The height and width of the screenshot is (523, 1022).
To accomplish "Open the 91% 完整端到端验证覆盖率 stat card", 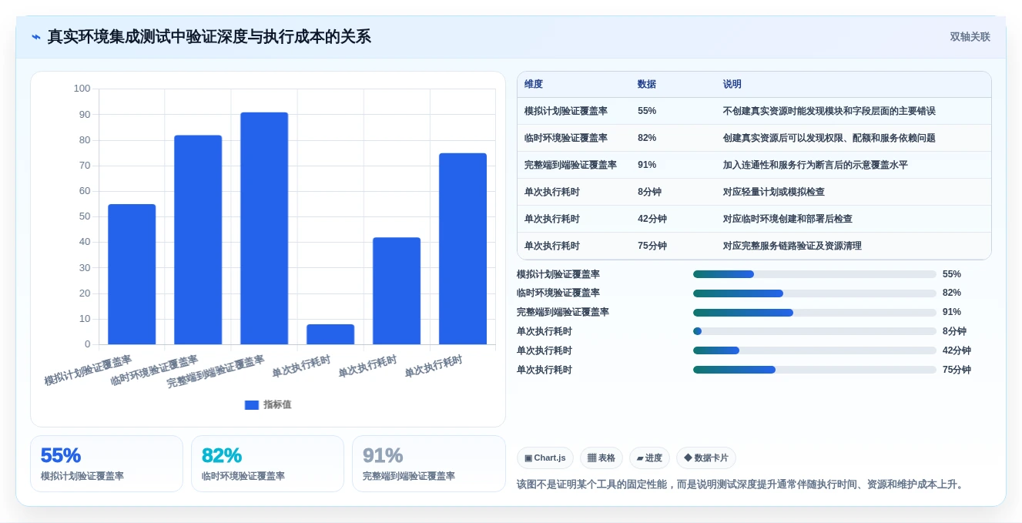I will (x=428, y=464).
